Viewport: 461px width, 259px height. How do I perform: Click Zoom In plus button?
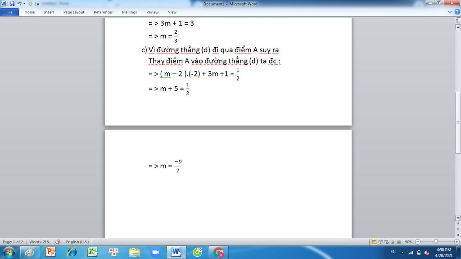pos(456,242)
